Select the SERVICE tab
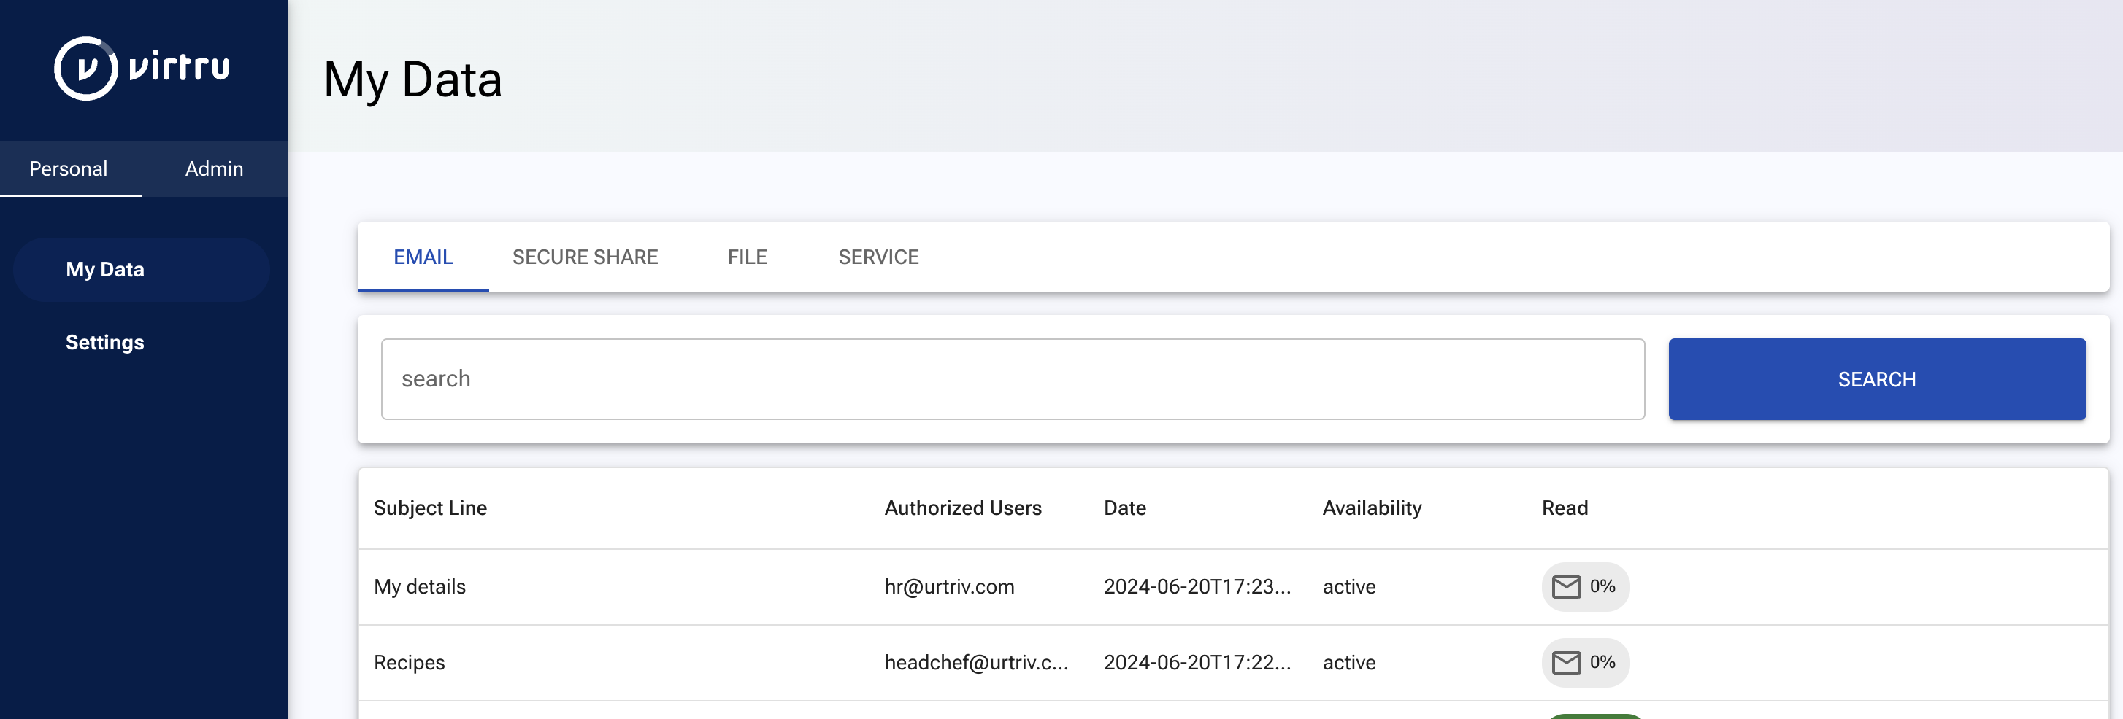 878,257
